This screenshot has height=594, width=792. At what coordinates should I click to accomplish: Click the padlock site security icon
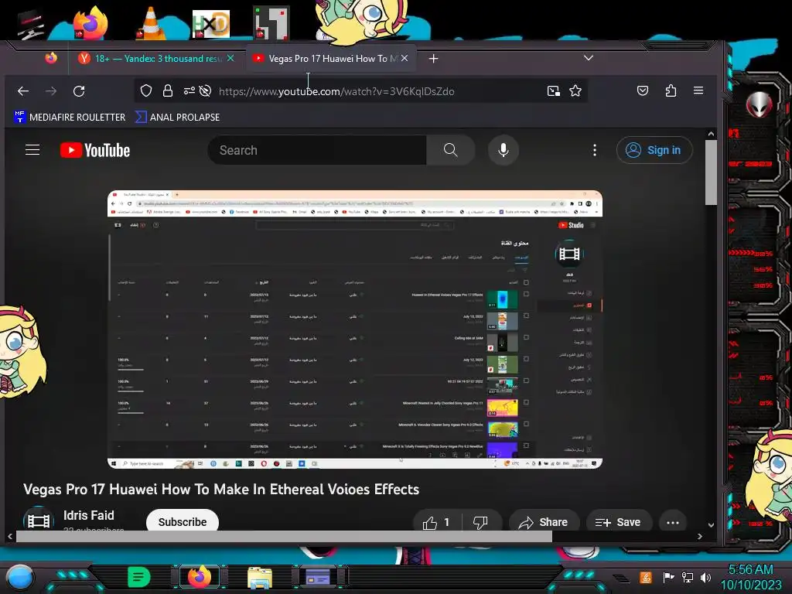(168, 91)
